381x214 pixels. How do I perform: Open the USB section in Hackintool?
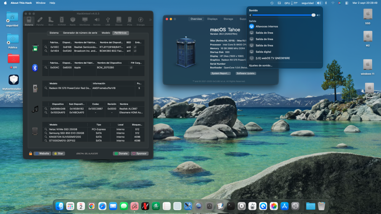108,21
